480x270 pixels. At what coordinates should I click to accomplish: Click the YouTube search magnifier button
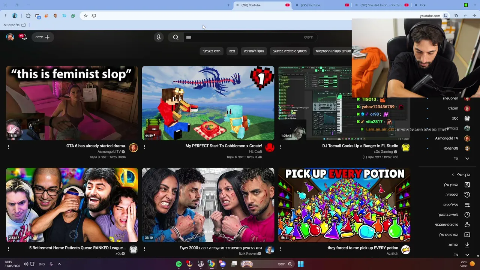pyautogui.click(x=175, y=37)
